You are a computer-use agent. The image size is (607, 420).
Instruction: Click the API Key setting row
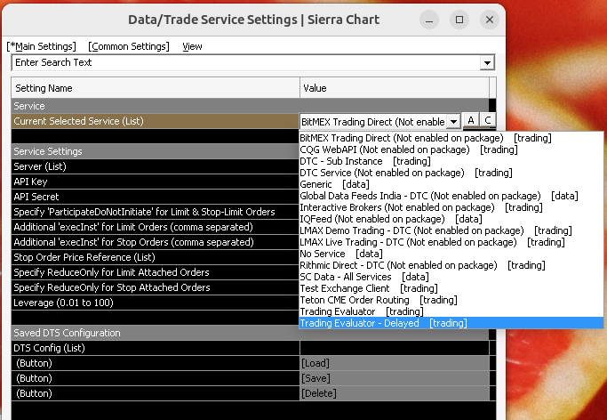coord(156,182)
